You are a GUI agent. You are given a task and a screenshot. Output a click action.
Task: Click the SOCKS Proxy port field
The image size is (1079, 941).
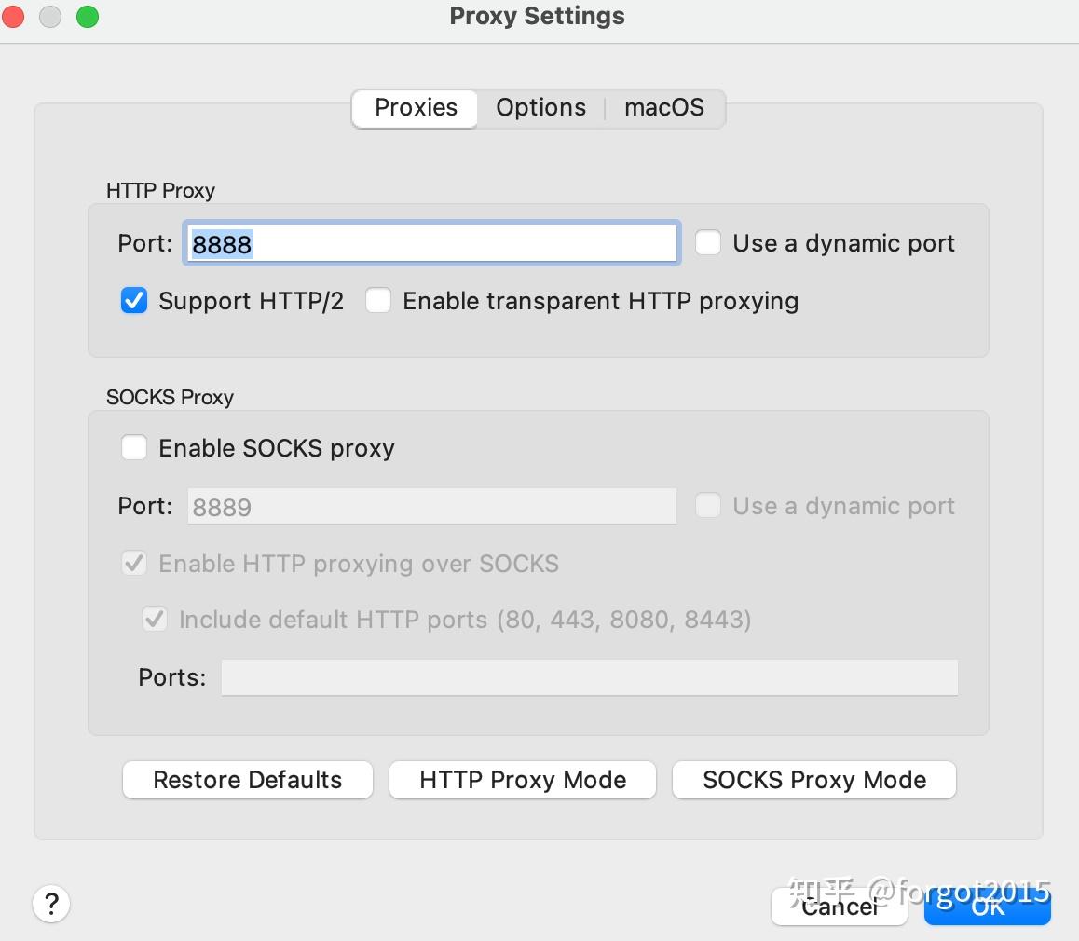coord(430,506)
